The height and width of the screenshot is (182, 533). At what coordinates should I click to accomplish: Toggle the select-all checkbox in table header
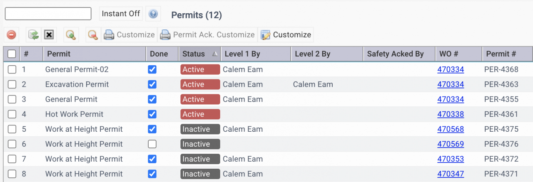point(12,54)
